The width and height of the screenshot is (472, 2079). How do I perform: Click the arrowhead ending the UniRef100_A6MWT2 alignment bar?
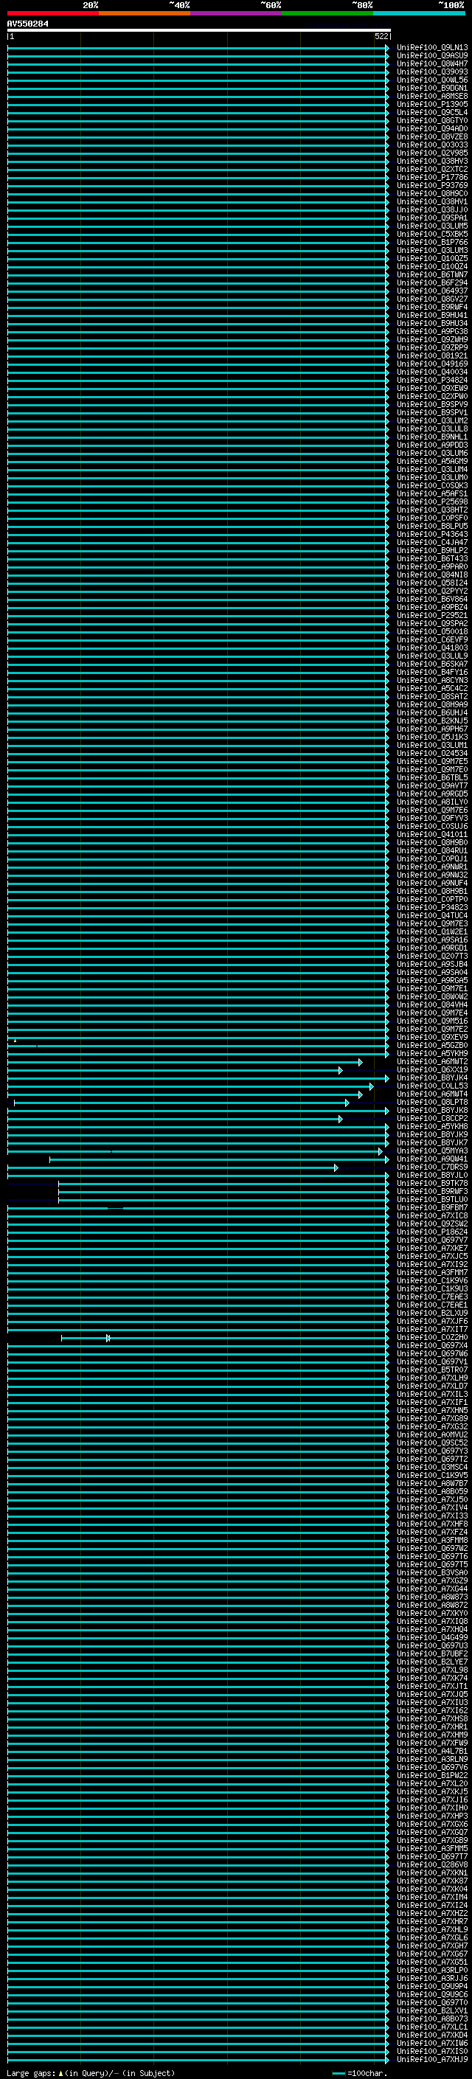pos(361,1062)
